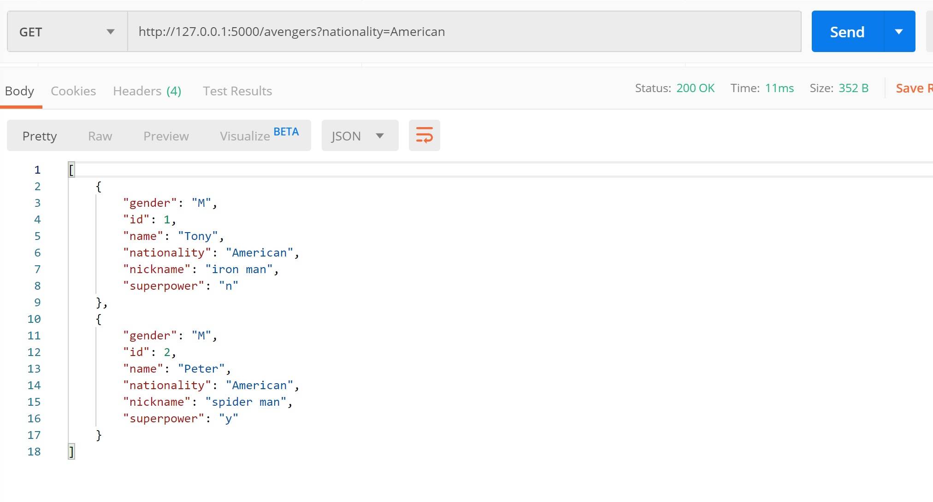This screenshot has height=502, width=933.
Task: Click line number 18 in gutter
Action: tap(34, 452)
